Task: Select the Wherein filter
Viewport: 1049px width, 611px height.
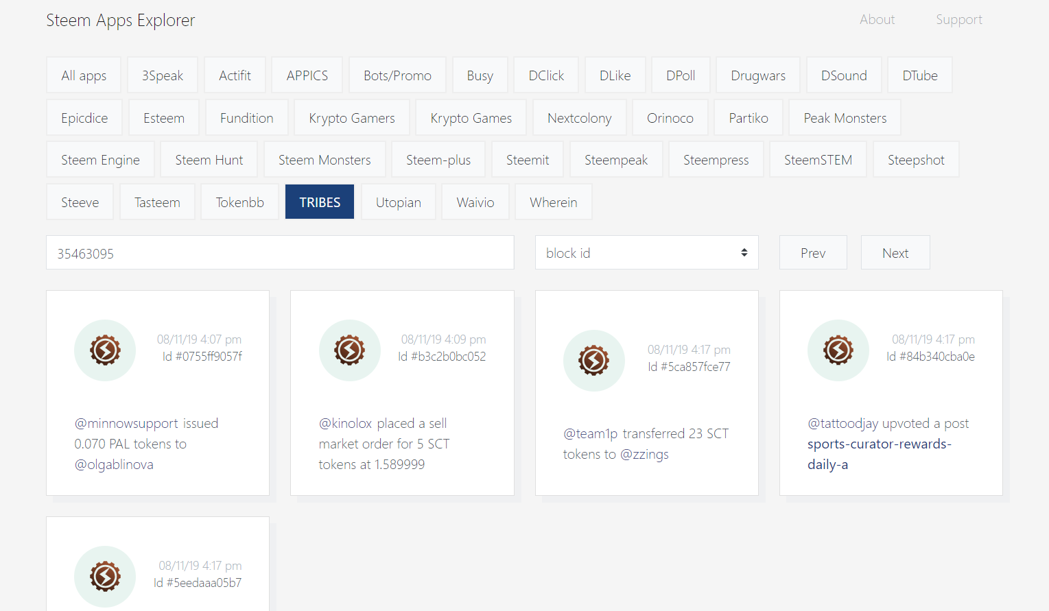Action: tap(554, 202)
